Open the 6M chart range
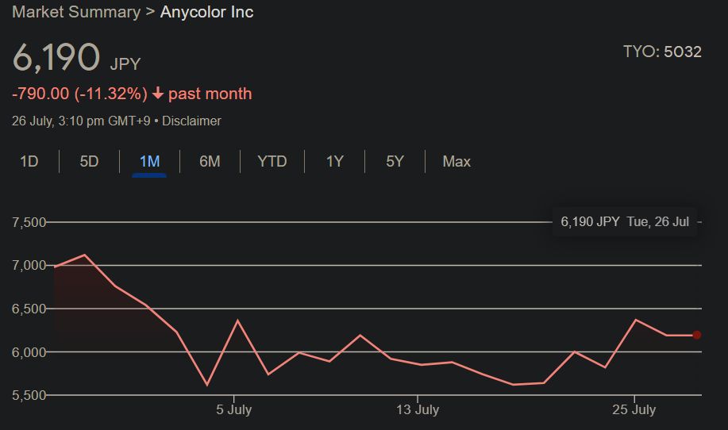The width and height of the screenshot is (728, 430). point(210,162)
